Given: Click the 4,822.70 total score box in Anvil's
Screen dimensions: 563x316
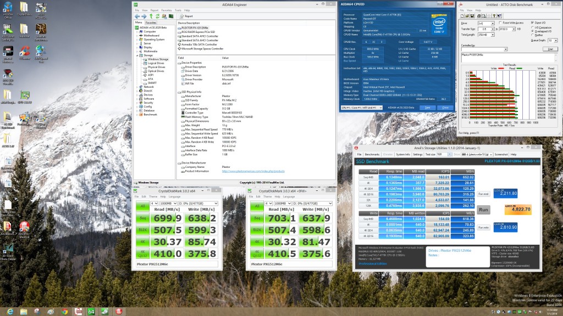Looking at the screenshot, I should click(x=518, y=210).
